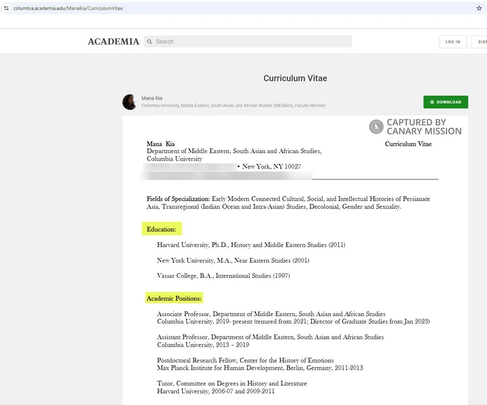
Task: Click the magnifying glass search icon
Action: pyautogui.click(x=149, y=42)
